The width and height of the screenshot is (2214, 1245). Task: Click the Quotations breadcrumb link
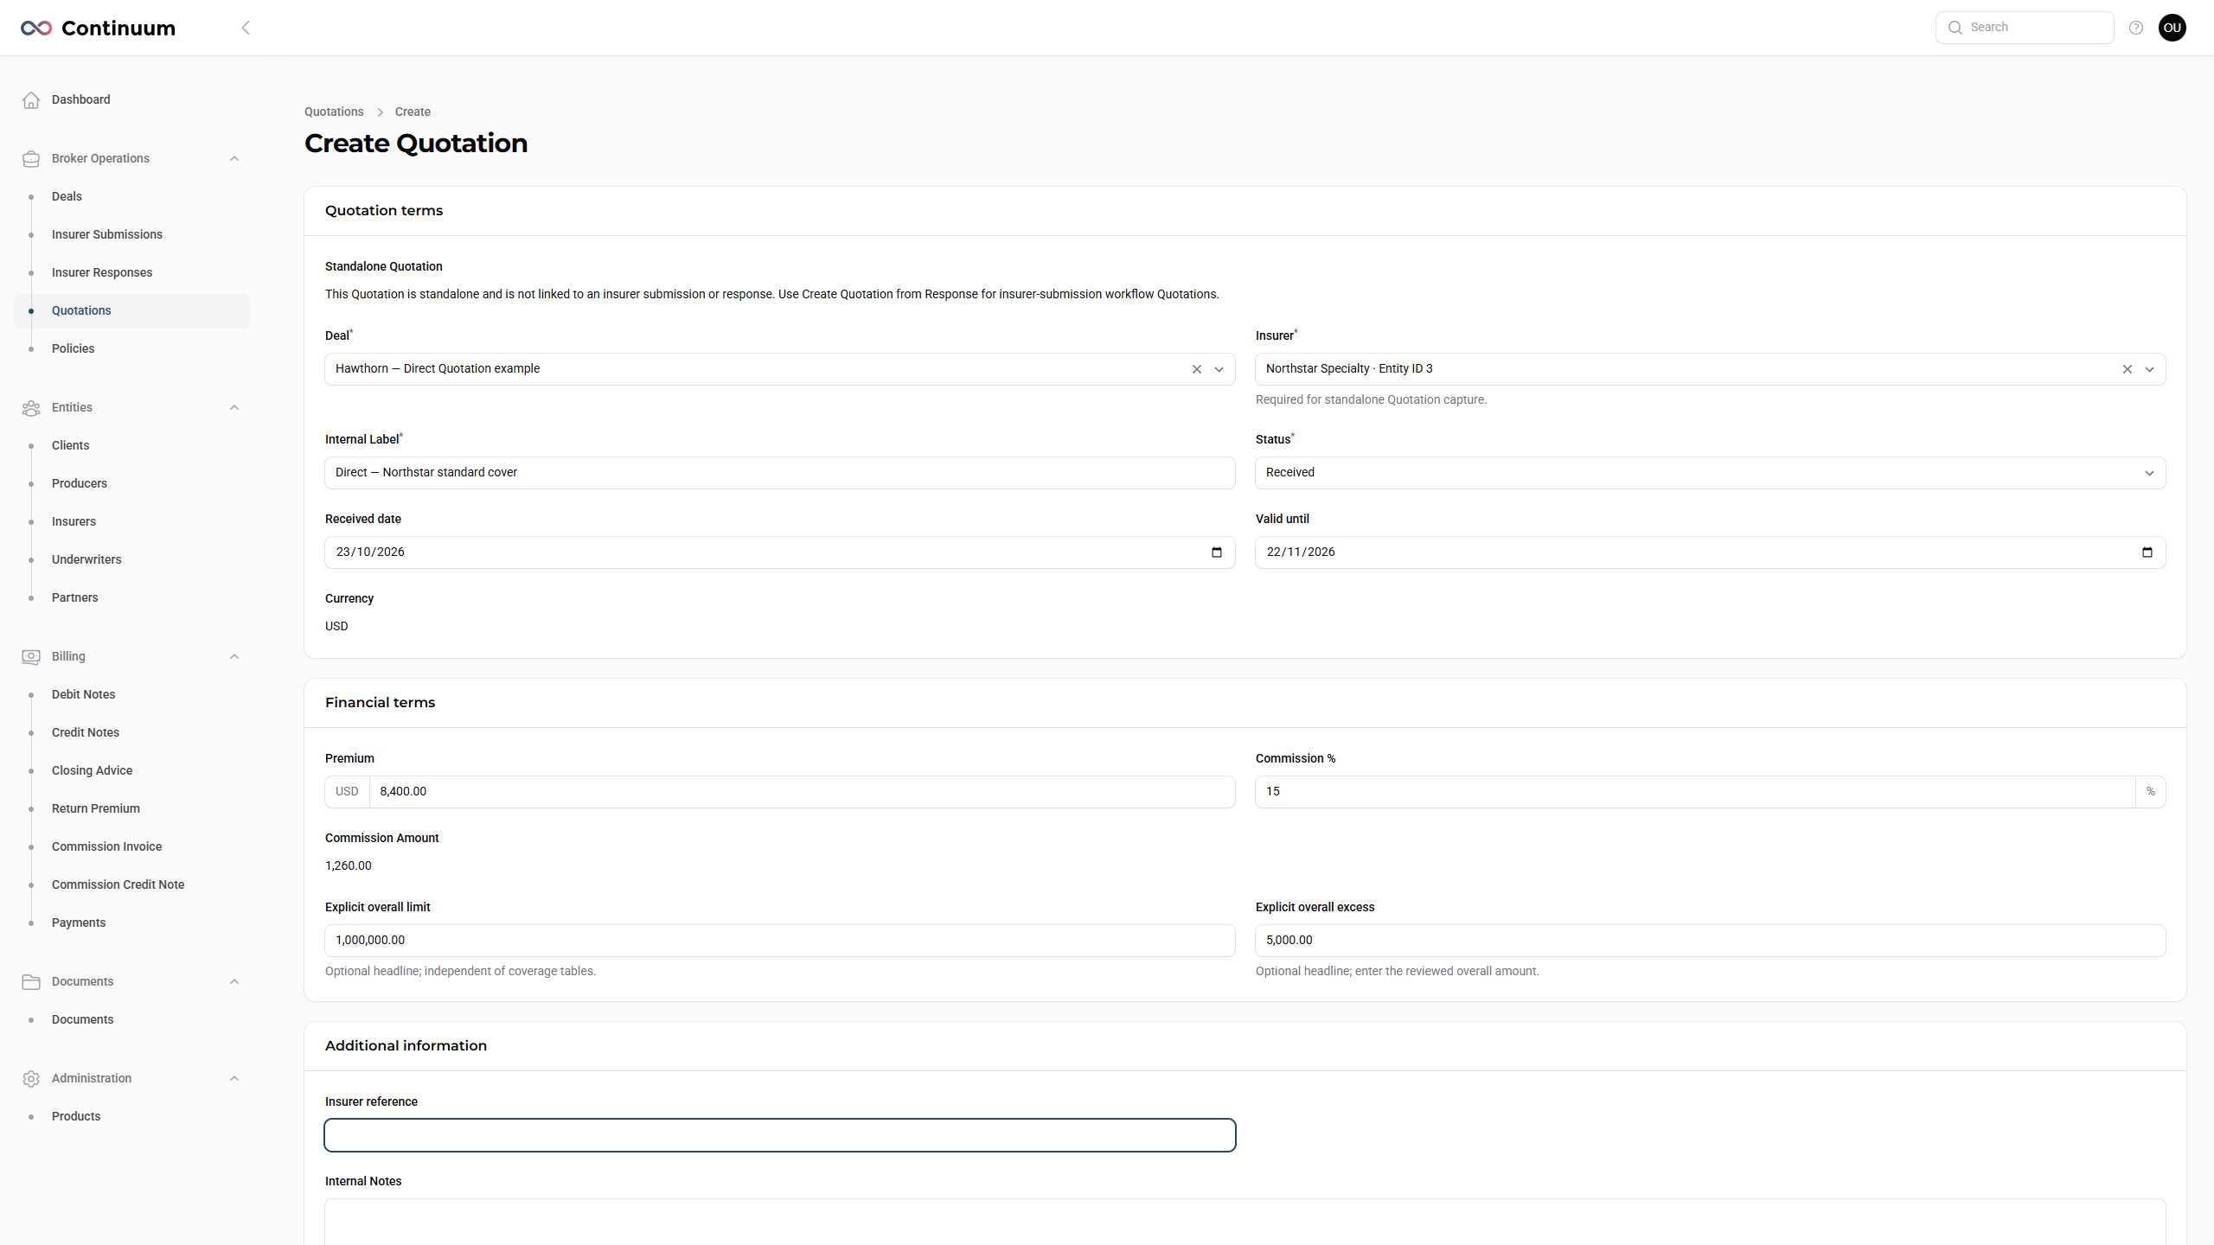(x=334, y=112)
